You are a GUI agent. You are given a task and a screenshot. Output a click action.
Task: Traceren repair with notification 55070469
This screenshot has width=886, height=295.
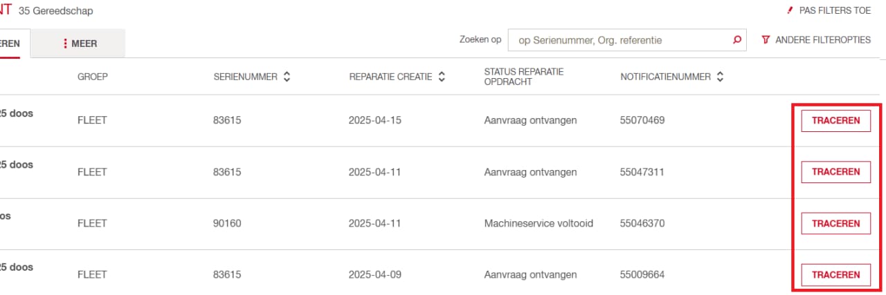(x=835, y=120)
